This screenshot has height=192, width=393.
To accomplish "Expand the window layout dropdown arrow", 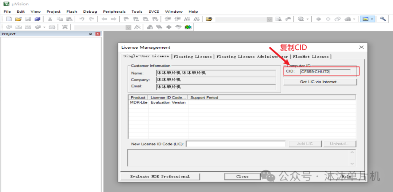I will click(x=372, y=19).
